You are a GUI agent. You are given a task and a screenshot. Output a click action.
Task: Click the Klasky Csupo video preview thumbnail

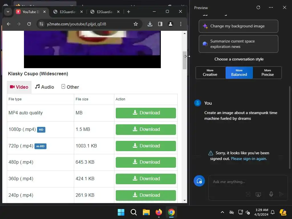(x=92, y=49)
